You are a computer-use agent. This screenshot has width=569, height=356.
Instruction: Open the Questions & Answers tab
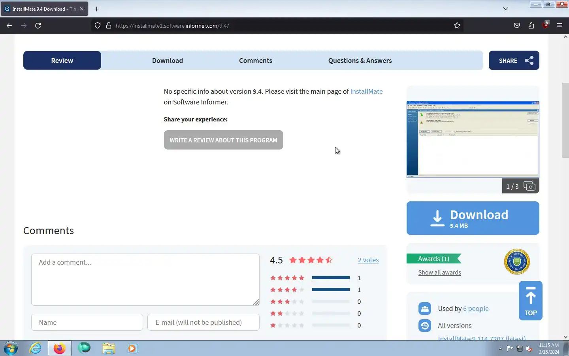point(360,61)
